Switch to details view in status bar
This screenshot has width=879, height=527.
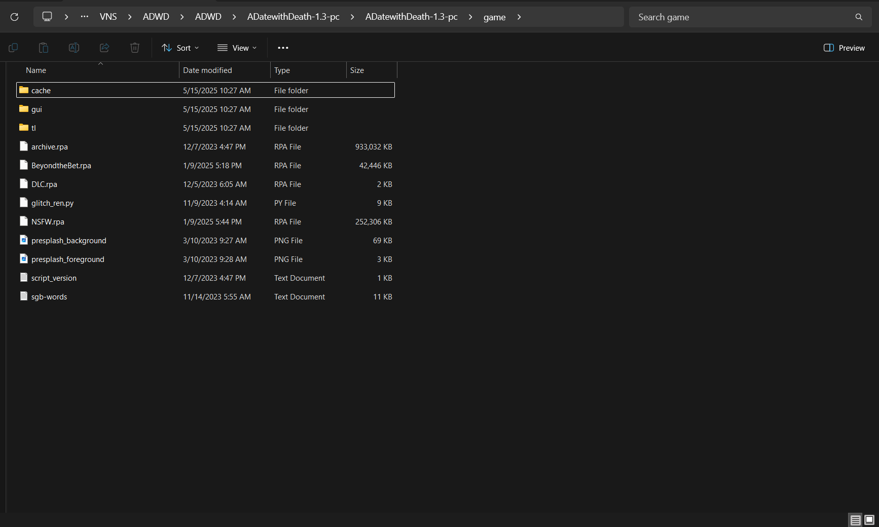(x=855, y=520)
